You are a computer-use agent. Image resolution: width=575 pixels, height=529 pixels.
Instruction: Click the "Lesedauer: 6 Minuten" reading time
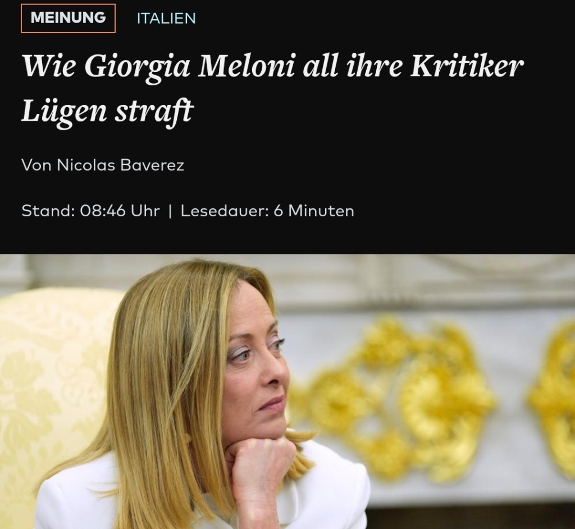pyautogui.click(x=267, y=211)
